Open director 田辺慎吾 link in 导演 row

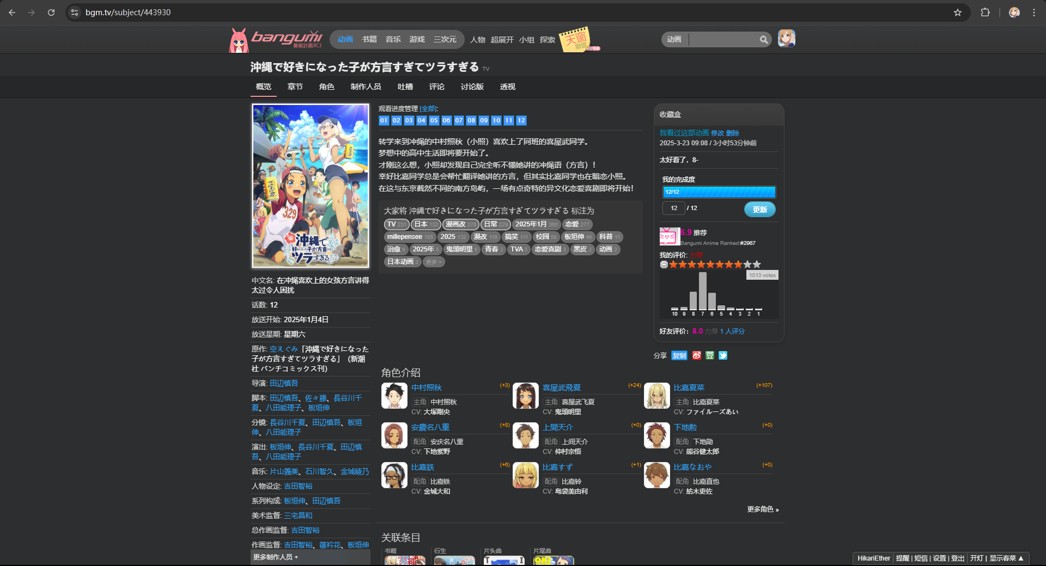coord(284,383)
